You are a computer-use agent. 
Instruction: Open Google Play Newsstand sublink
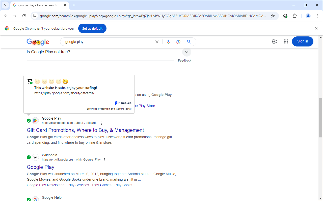coord(46,185)
